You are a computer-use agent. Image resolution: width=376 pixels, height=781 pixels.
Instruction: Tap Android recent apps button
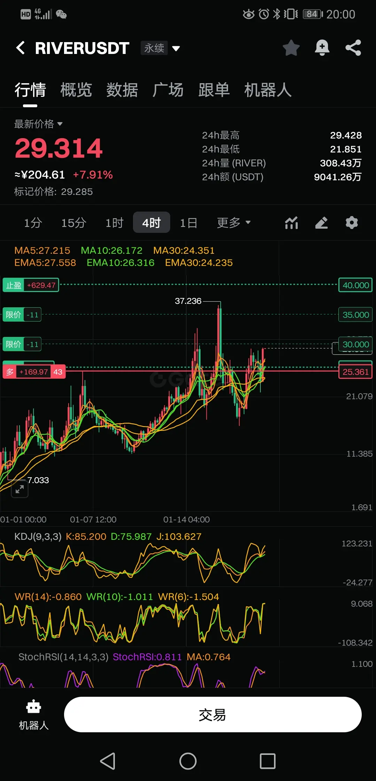[268, 761]
